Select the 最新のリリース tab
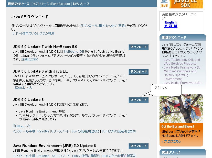 pyautogui.click(x=18, y=4)
